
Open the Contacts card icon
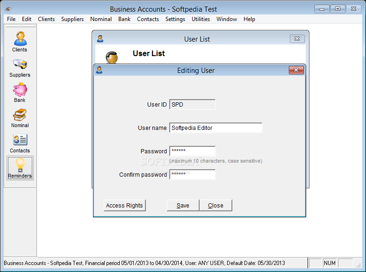click(20, 143)
